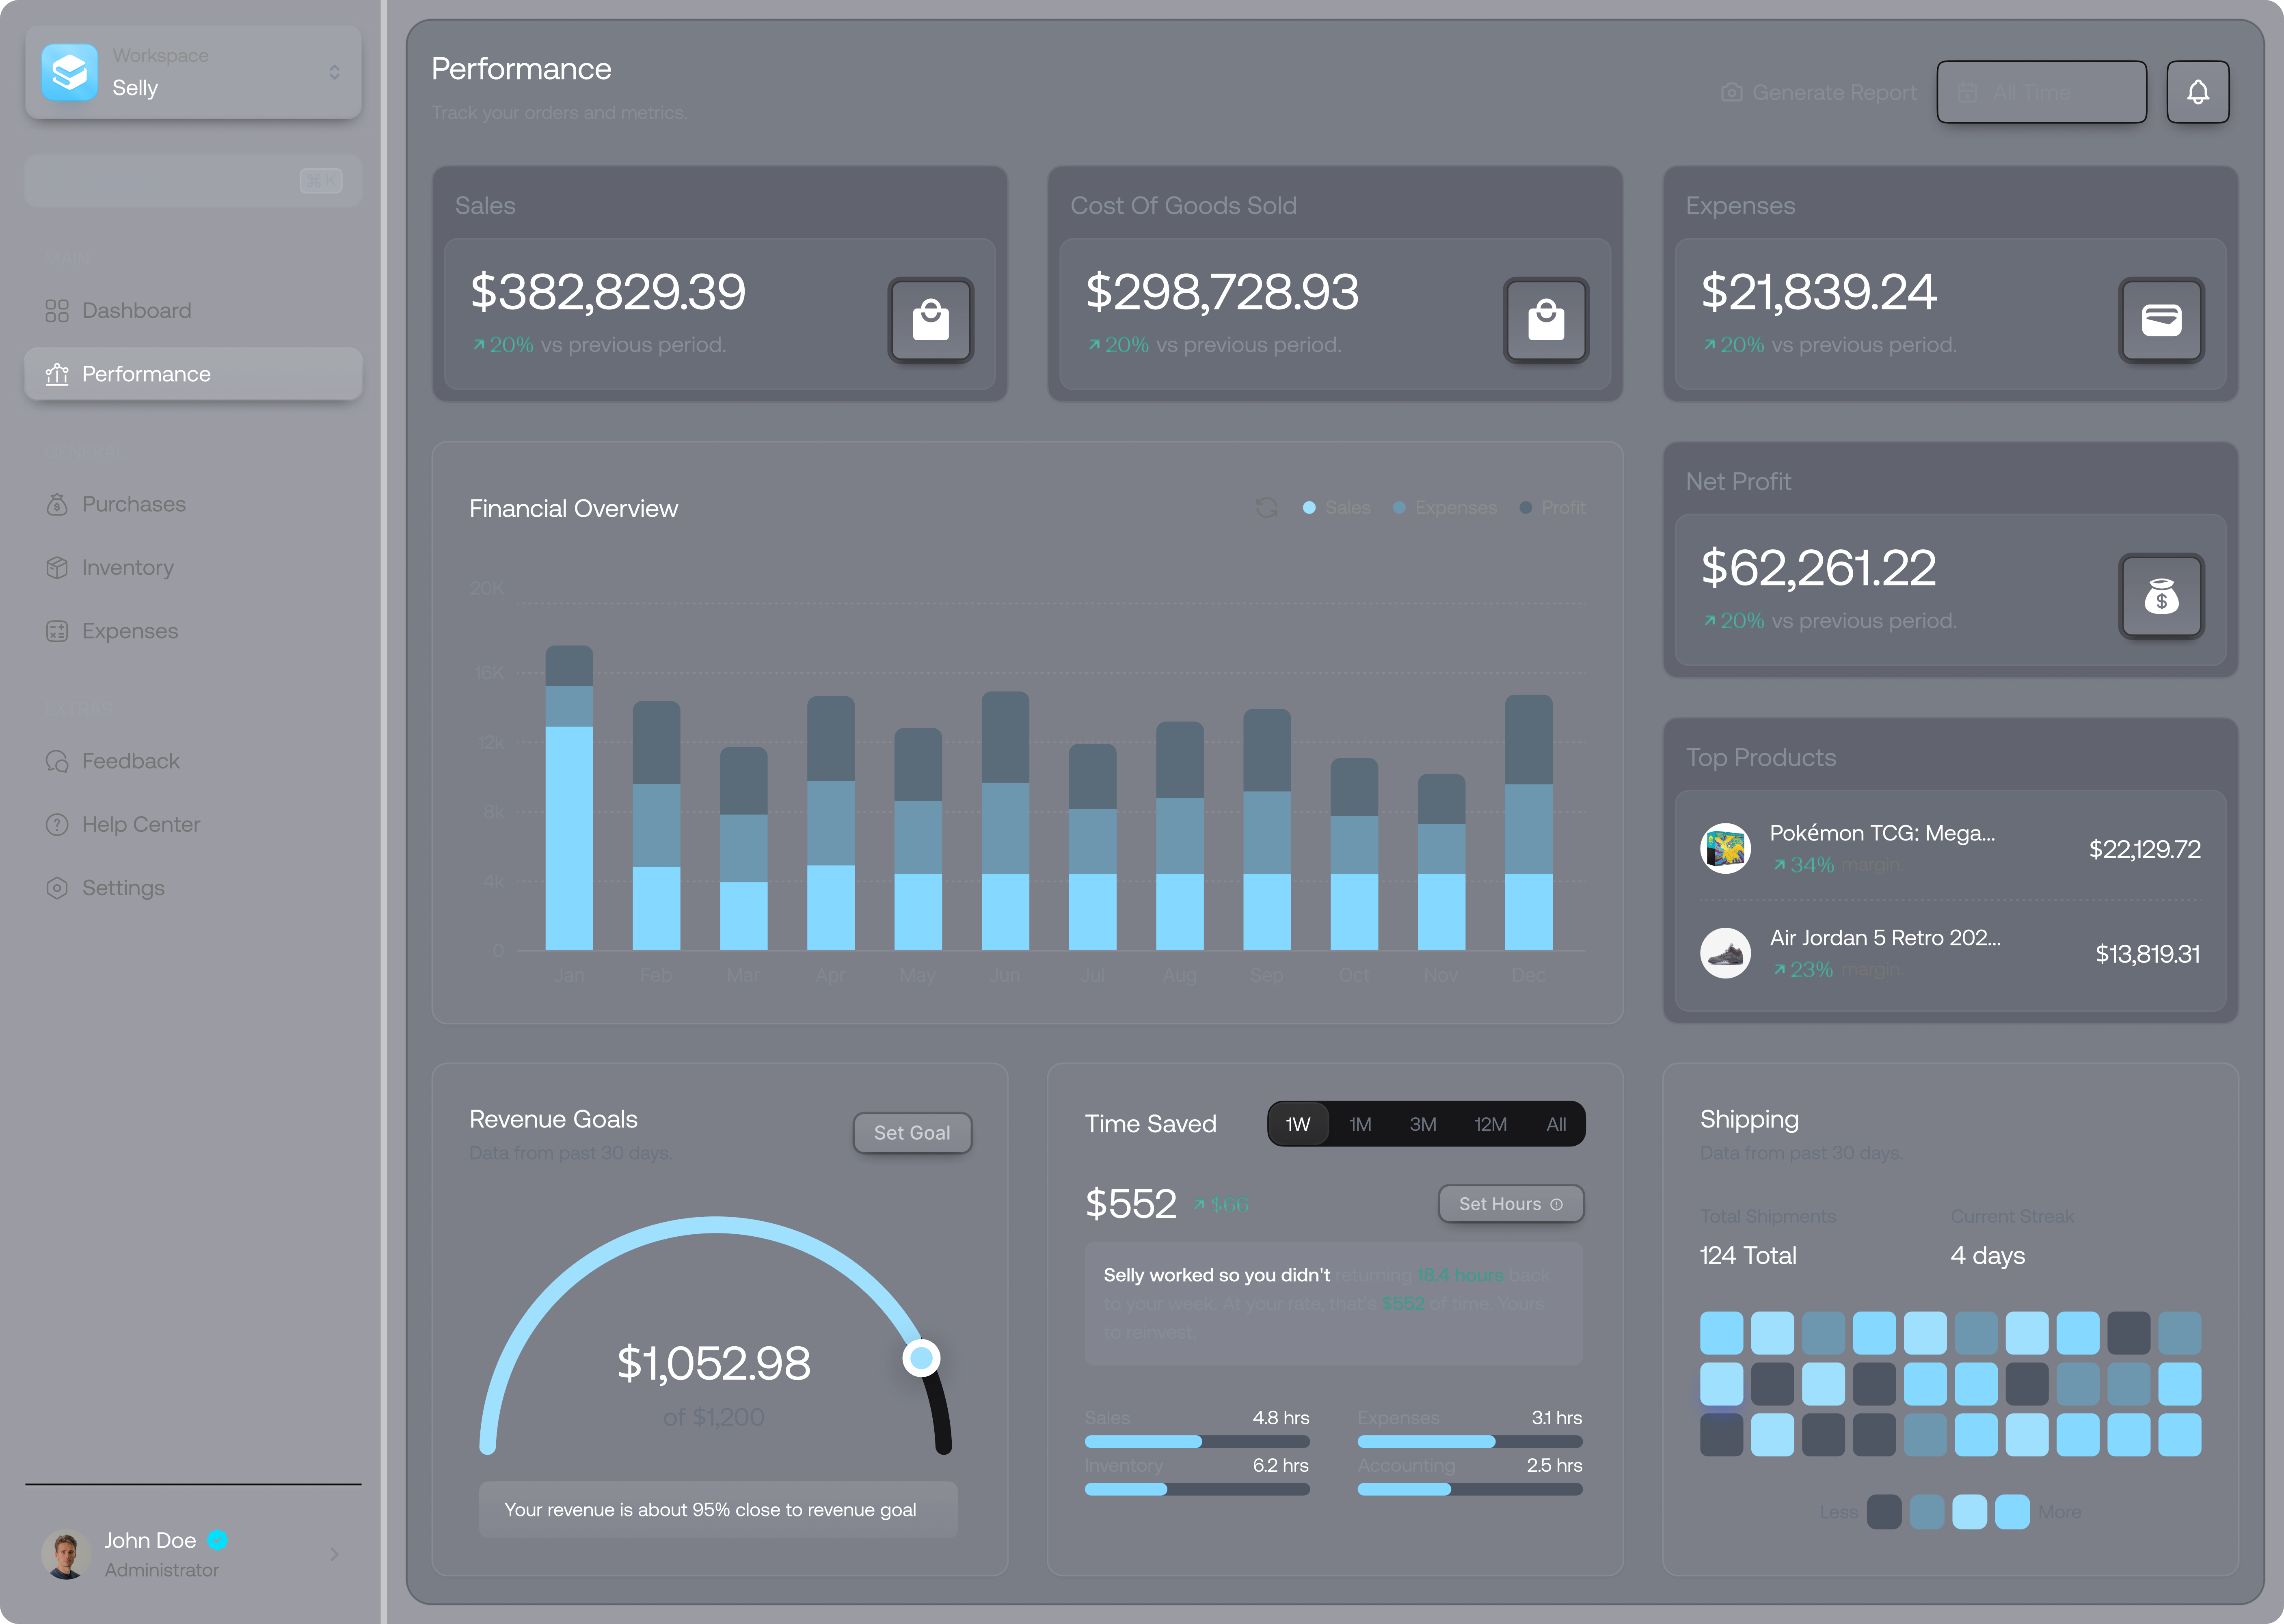Open Purchases via money bag icon

pyautogui.click(x=57, y=504)
